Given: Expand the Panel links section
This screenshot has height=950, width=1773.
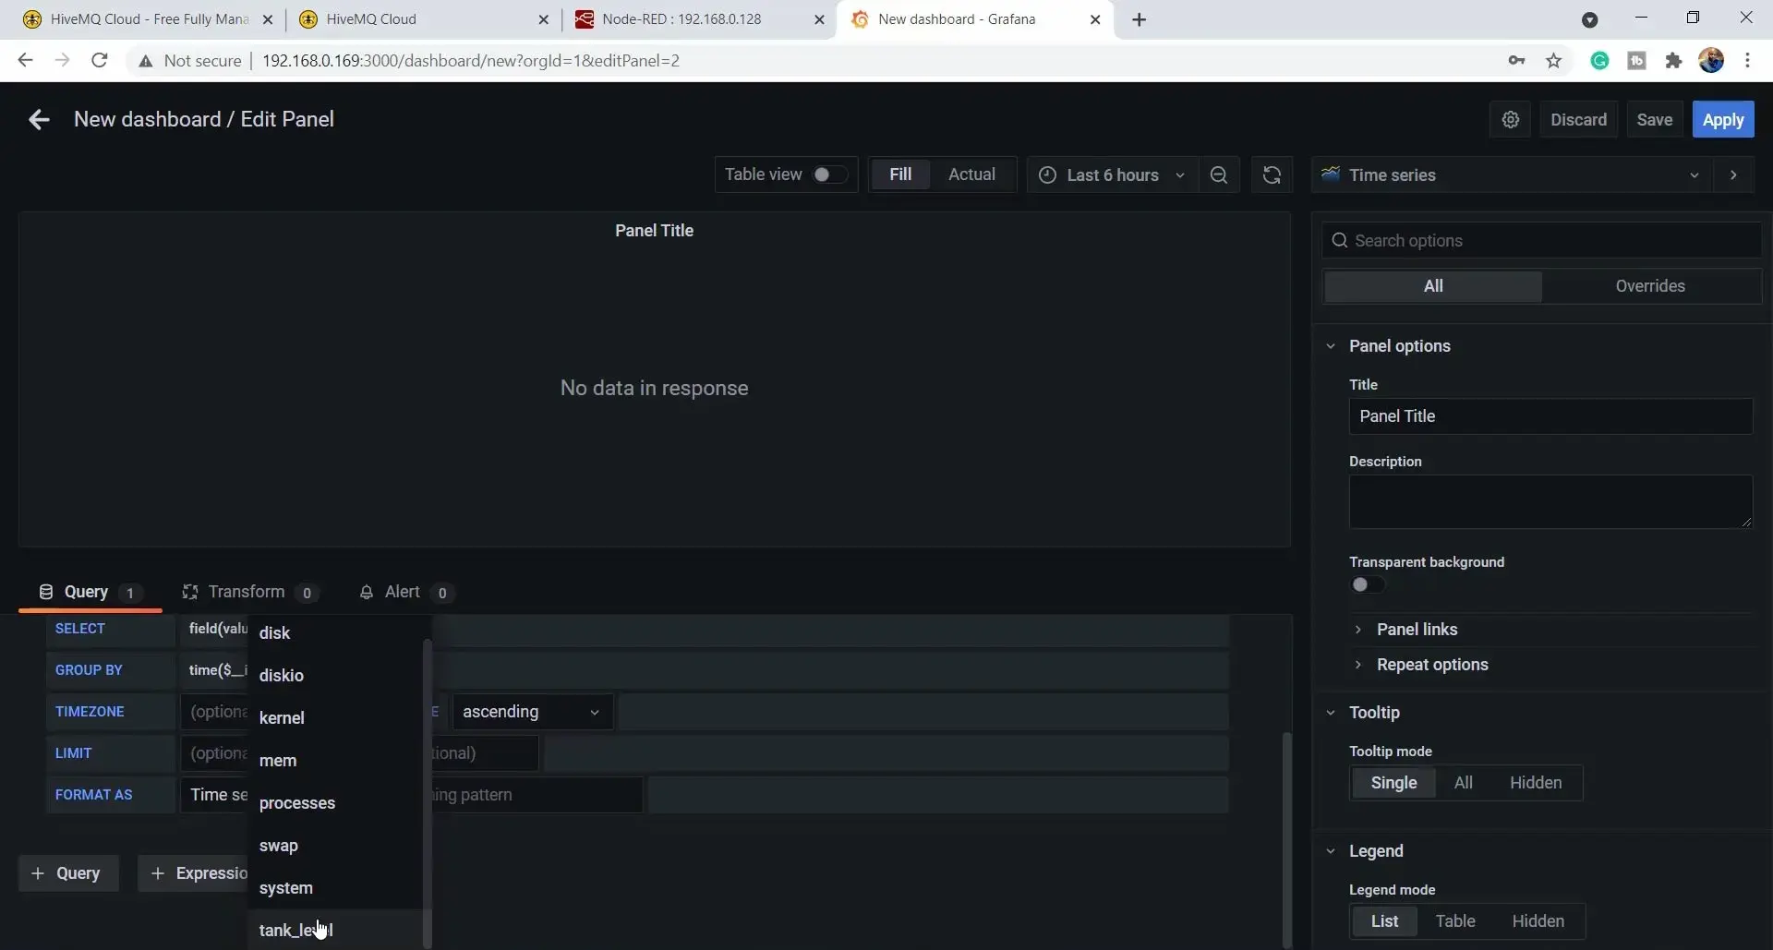Looking at the screenshot, I should (1417, 630).
